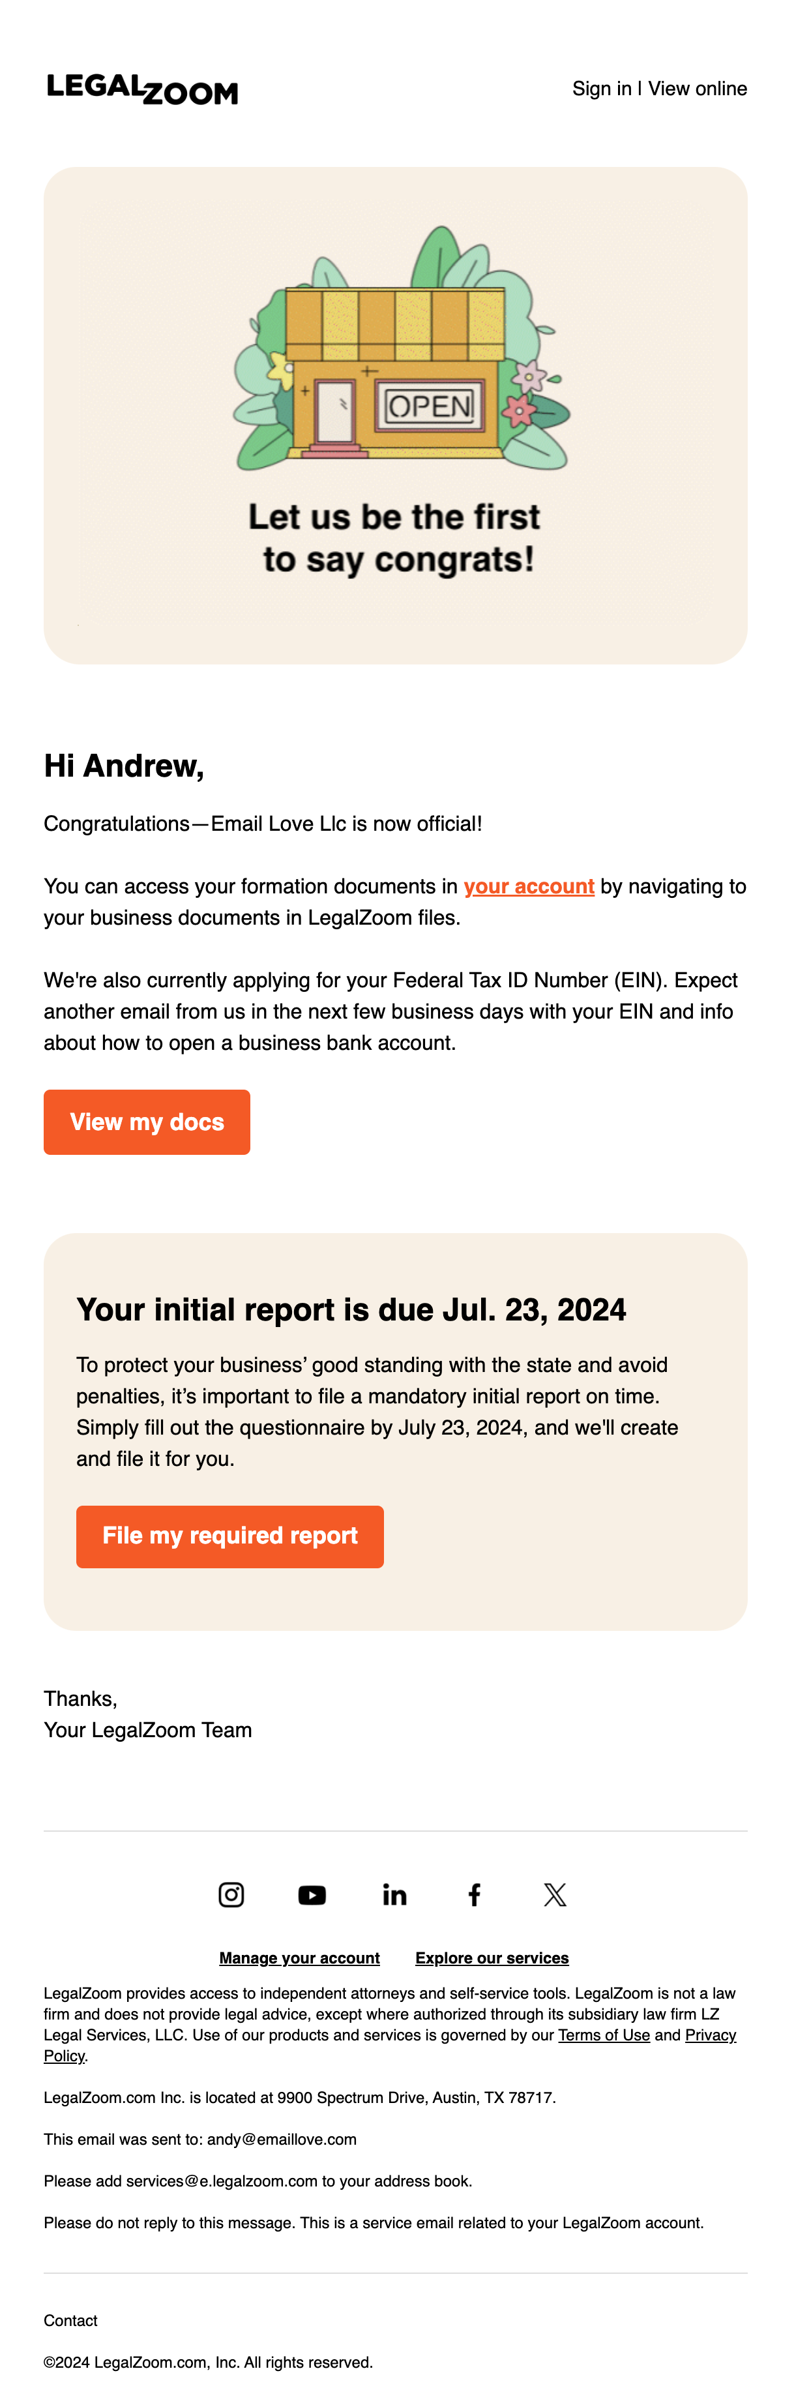Viewport: 796px width, 2401px height.
Task: Open the X (Twitter) icon
Action: 555,1895
